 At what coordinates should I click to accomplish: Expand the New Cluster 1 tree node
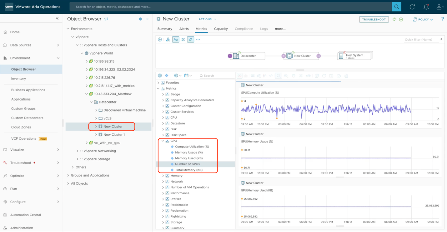click(x=96, y=135)
